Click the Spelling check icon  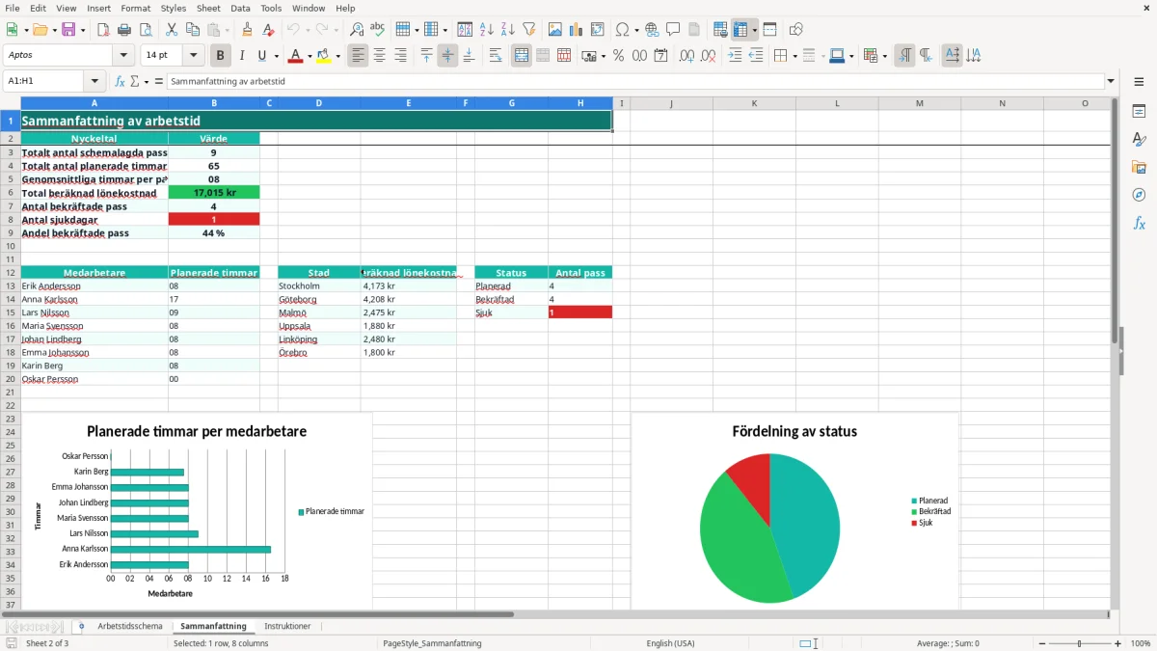pyautogui.click(x=377, y=30)
